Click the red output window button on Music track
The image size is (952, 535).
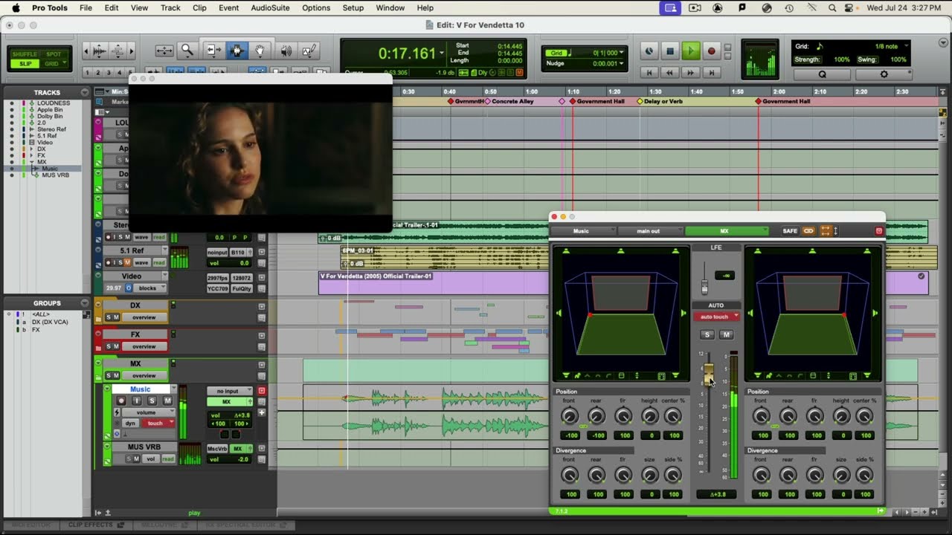pyautogui.click(x=262, y=391)
